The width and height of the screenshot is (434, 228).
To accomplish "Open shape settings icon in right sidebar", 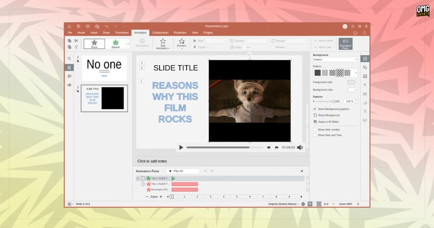I will (365, 67).
